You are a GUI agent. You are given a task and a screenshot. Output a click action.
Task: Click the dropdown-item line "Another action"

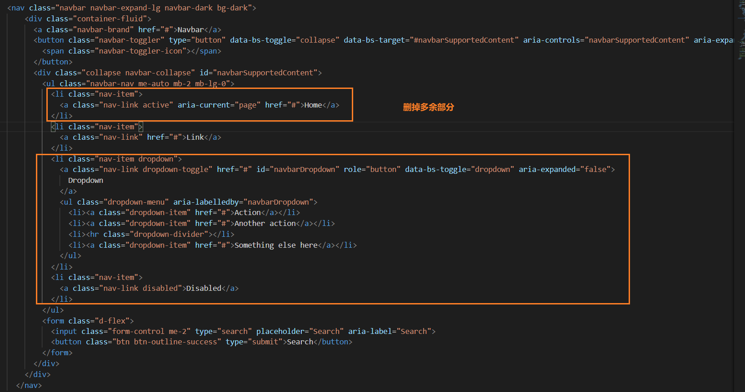pos(202,223)
